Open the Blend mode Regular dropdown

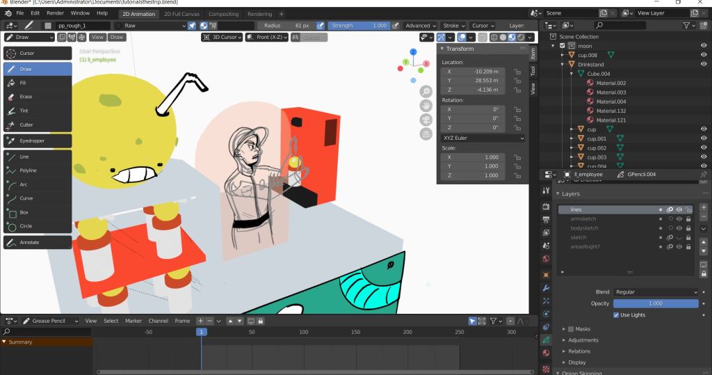coord(655,292)
